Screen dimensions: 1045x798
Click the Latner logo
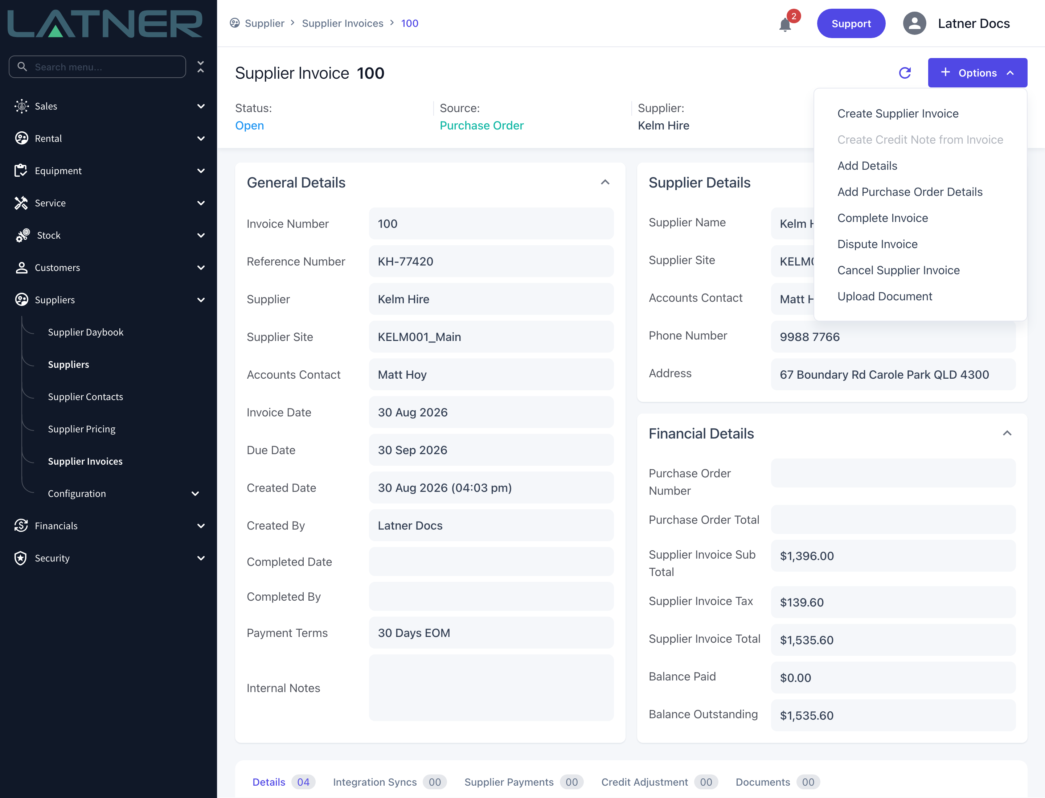tap(105, 23)
